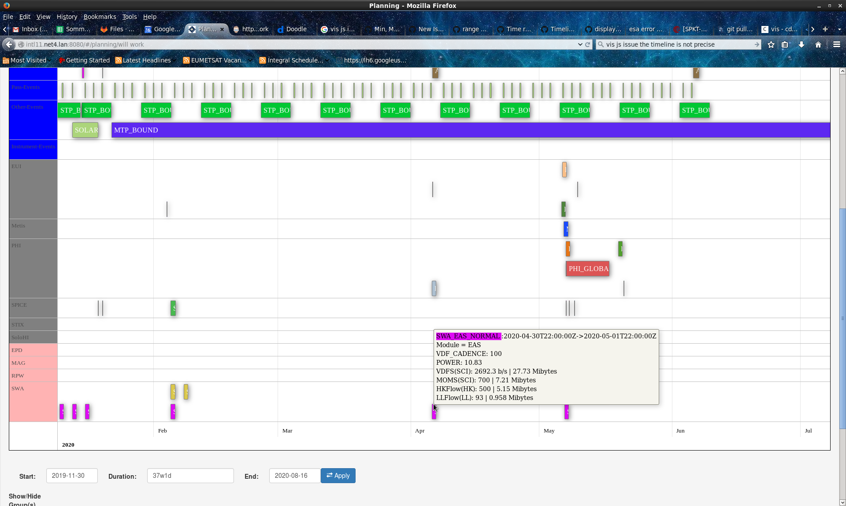Open the Tools menu
This screenshot has width=846, height=506.
[130, 17]
